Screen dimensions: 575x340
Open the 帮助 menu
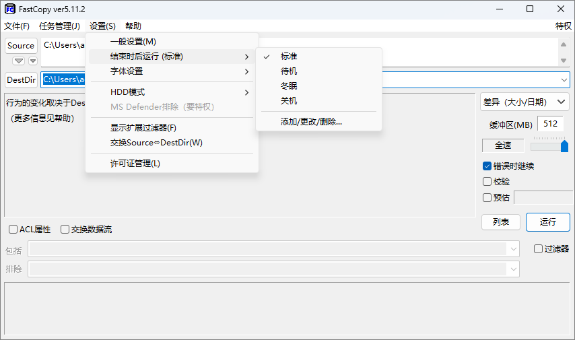coord(133,26)
